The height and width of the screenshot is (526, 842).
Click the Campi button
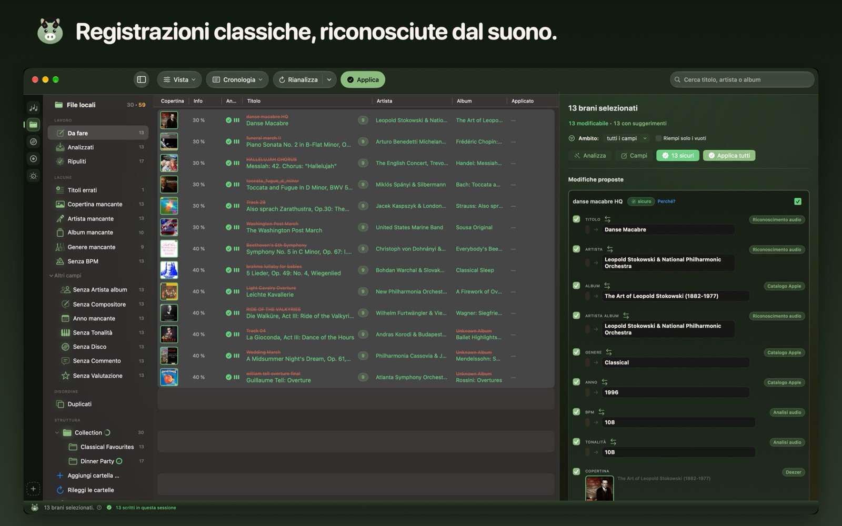[x=634, y=155]
